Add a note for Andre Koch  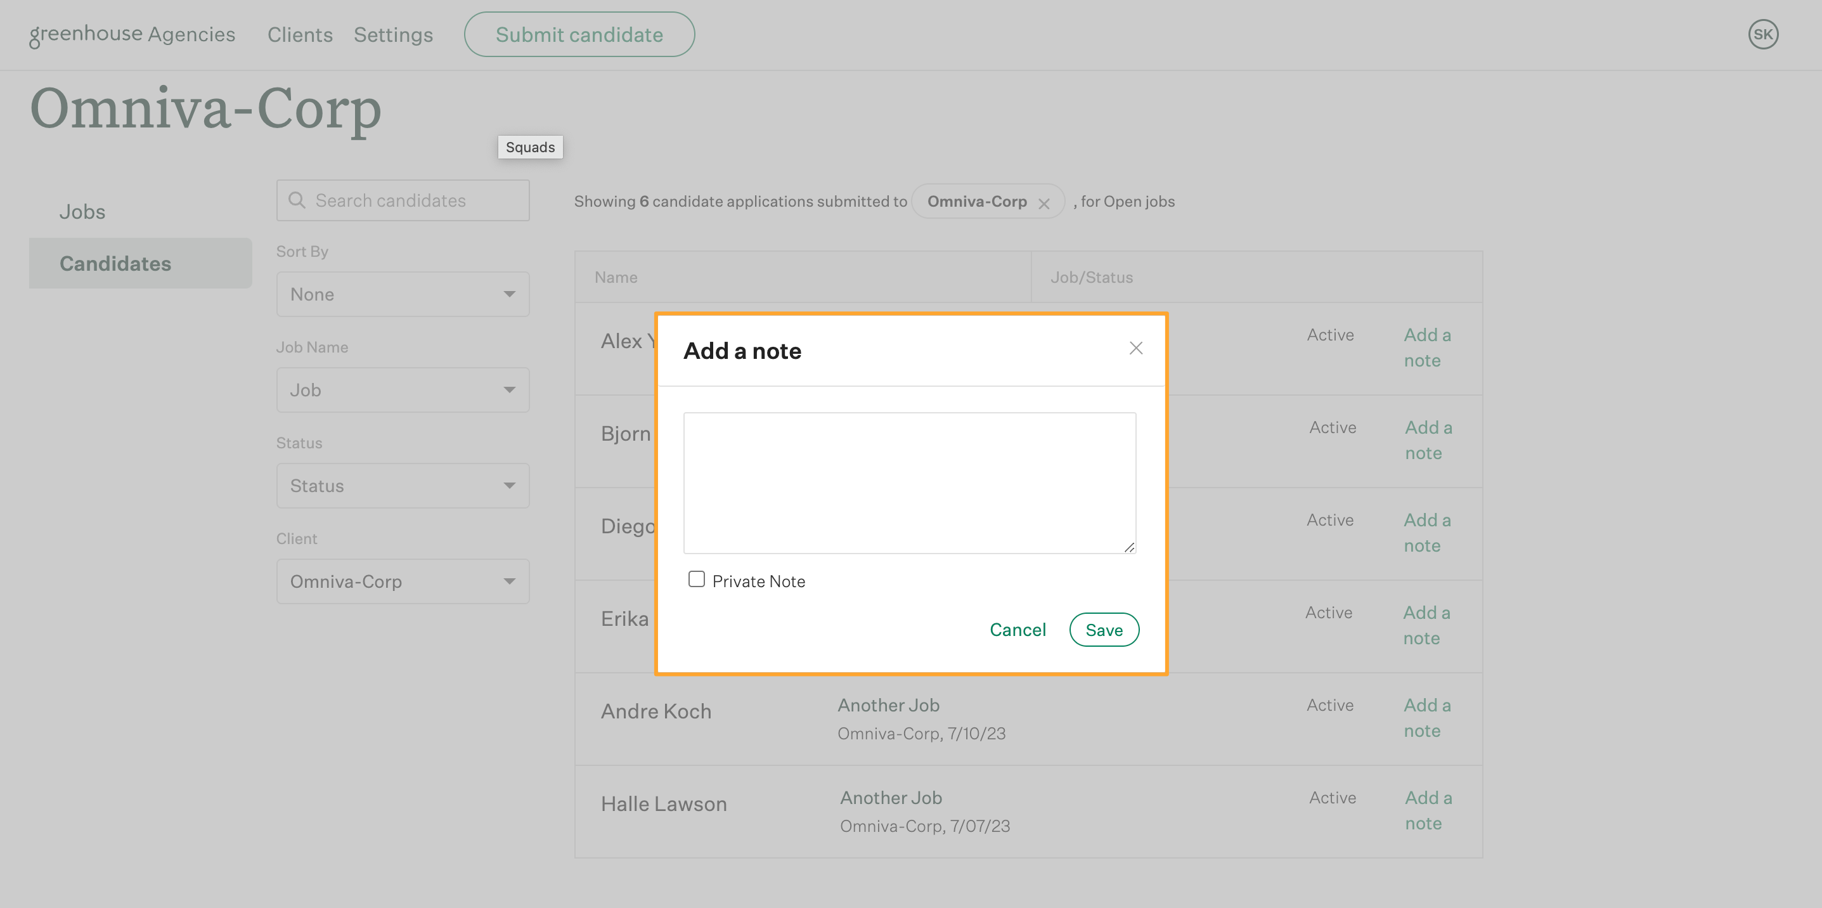click(x=1426, y=718)
